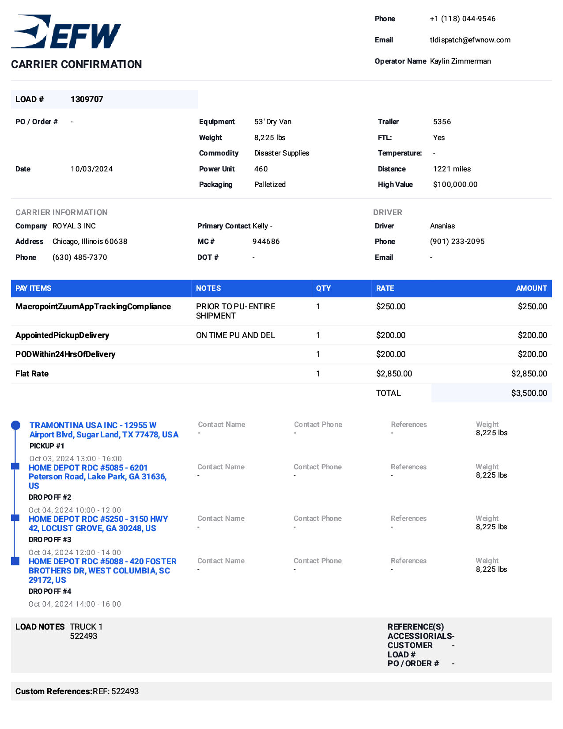The image size is (563, 729).
Task: Click the QTY column header
Action: pyautogui.click(x=341, y=288)
